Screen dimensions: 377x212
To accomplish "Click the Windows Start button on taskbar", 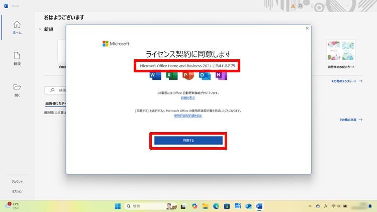I will coord(118,206).
